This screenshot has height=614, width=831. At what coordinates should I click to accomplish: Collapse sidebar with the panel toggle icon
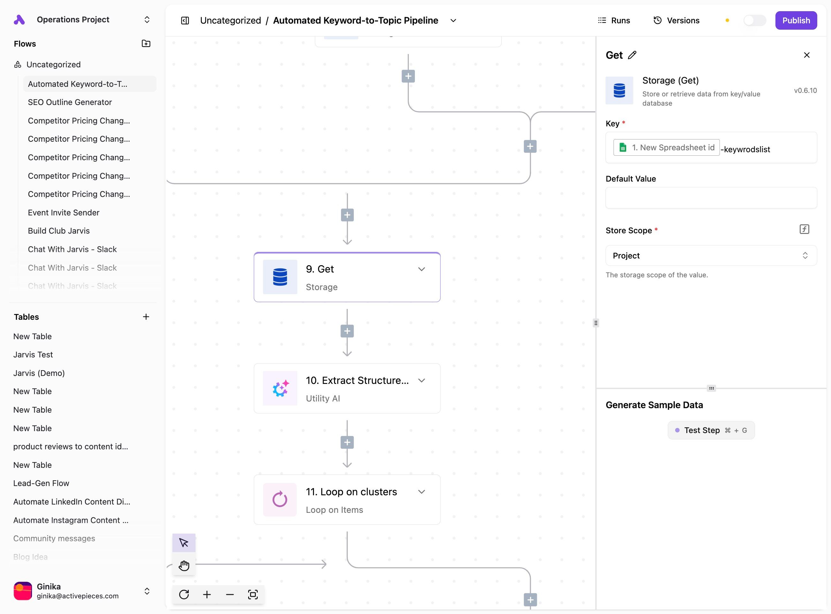tap(185, 20)
